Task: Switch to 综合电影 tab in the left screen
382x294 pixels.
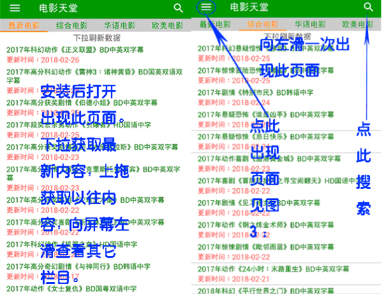Action: pos(72,25)
